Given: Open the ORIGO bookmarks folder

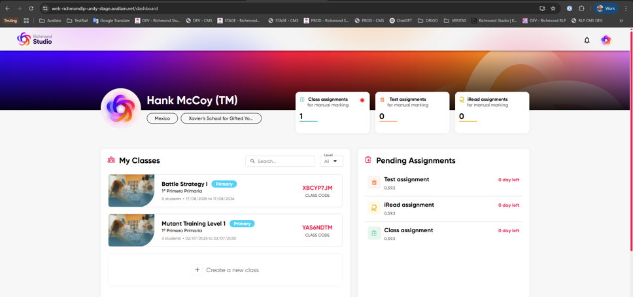Looking at the screenshot, I should pyautogui.click(x=428, y=20).
